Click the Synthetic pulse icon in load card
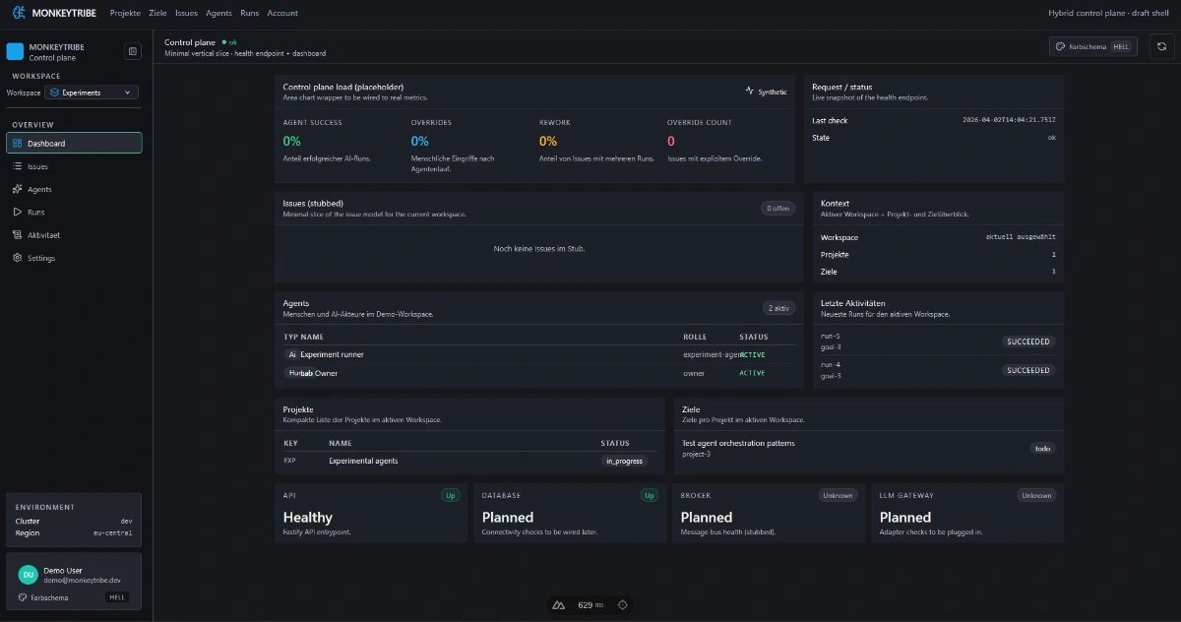1181x622 pixels. point(750,92)
